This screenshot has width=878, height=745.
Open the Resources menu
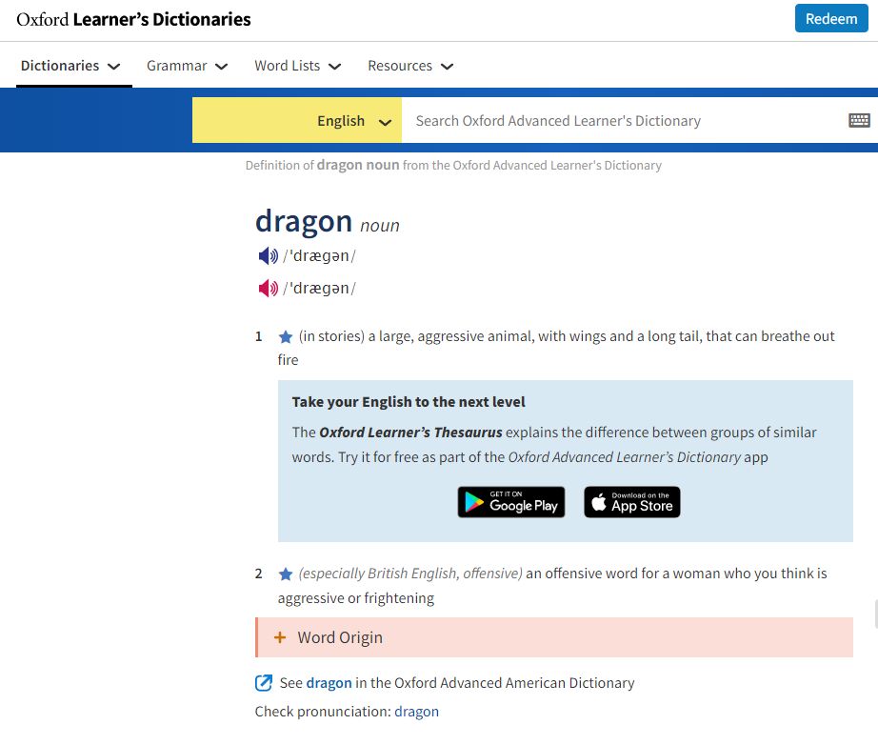coord(410,66)
